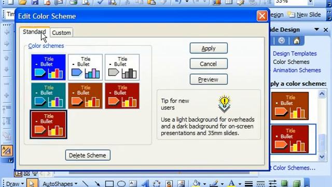
Task: Activate the Select Objects pointer tool
Action: (32, 183)
